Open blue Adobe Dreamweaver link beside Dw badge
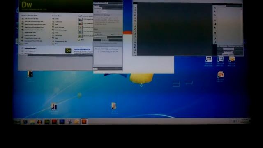The image size is (263, 148). pyautogui.click(x=82, y=49)
